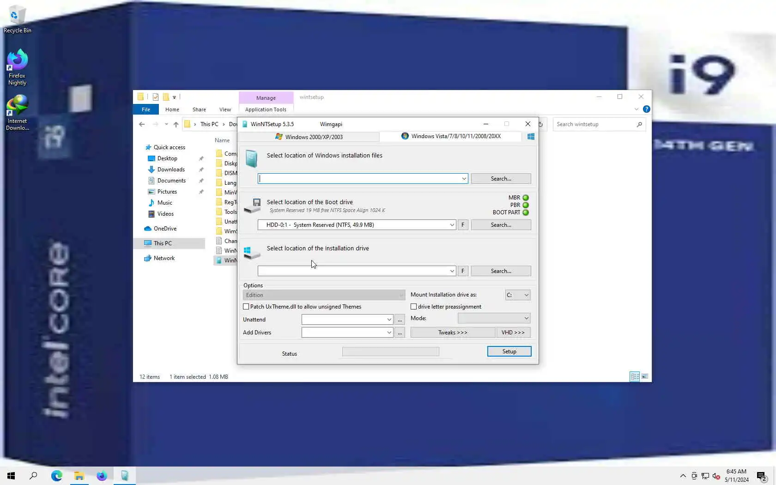Open VHD >>> options
The width and height of the screenshot is (776, 485).
(x=513, y=333)
